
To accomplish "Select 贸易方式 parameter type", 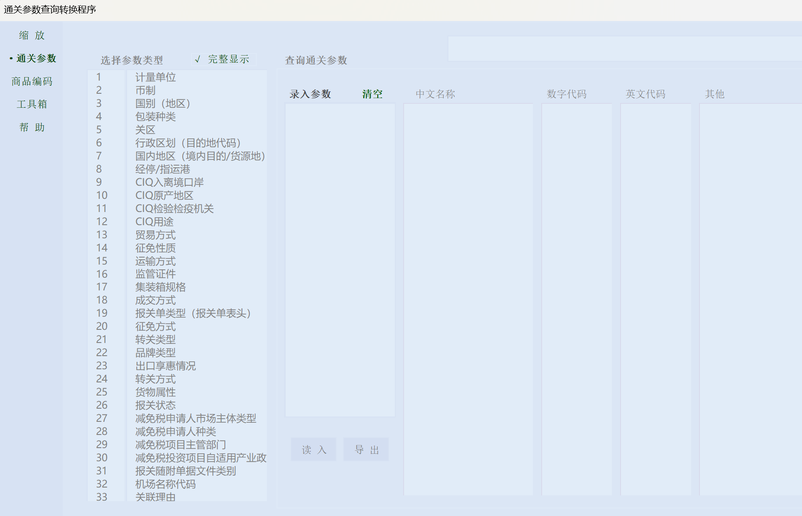I will (156, 235).
